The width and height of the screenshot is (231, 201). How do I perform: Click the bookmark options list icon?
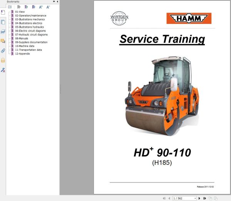click(10, 7)
